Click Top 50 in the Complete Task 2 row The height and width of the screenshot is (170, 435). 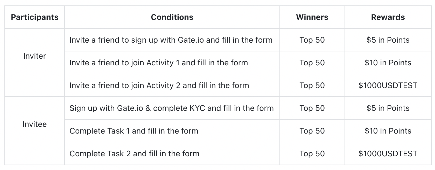[312, 154]
